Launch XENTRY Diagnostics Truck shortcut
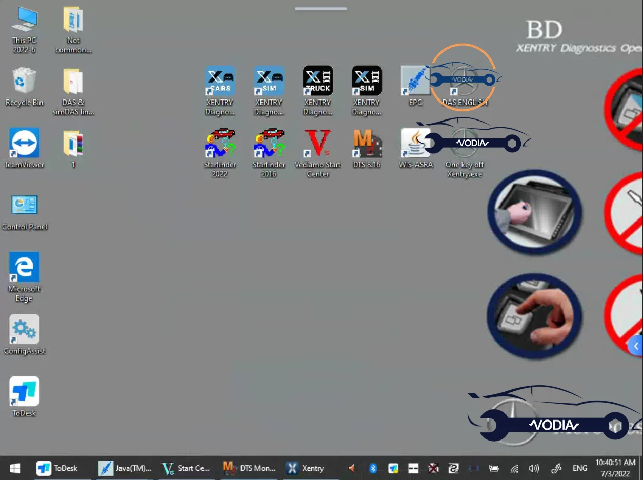The height and width of the screenshot is (480, 643). (318, 91)
